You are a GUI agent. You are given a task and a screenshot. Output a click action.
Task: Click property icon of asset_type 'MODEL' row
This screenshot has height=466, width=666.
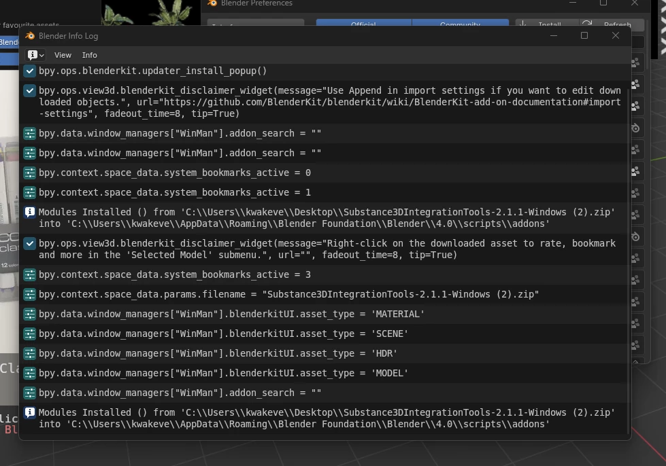pos(30,374)
